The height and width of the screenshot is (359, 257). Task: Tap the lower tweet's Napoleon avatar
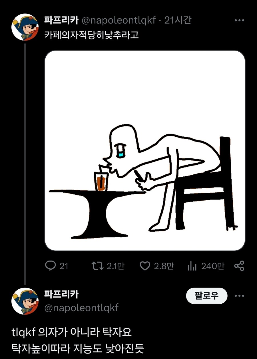[25, 301]
